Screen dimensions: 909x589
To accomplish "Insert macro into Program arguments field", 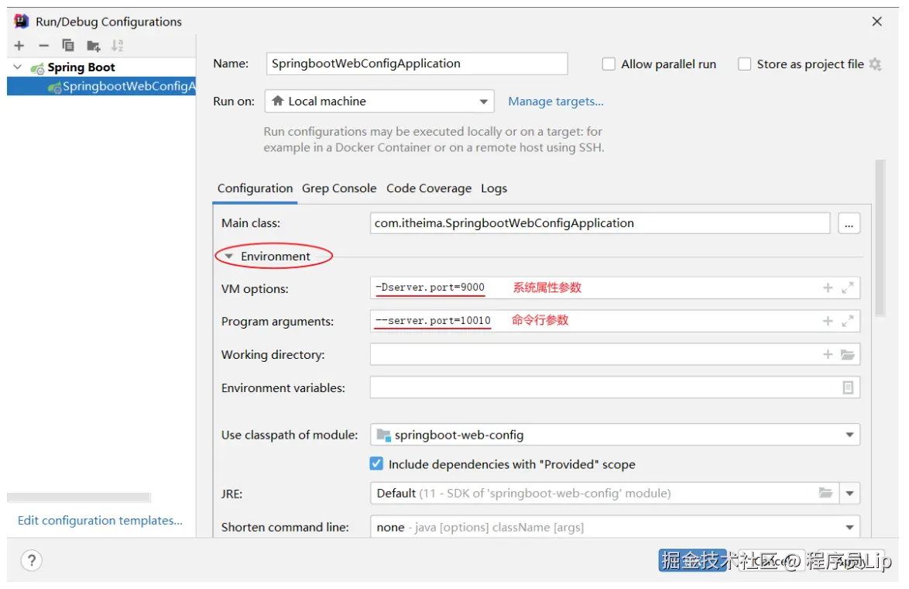I will (828, 322).
